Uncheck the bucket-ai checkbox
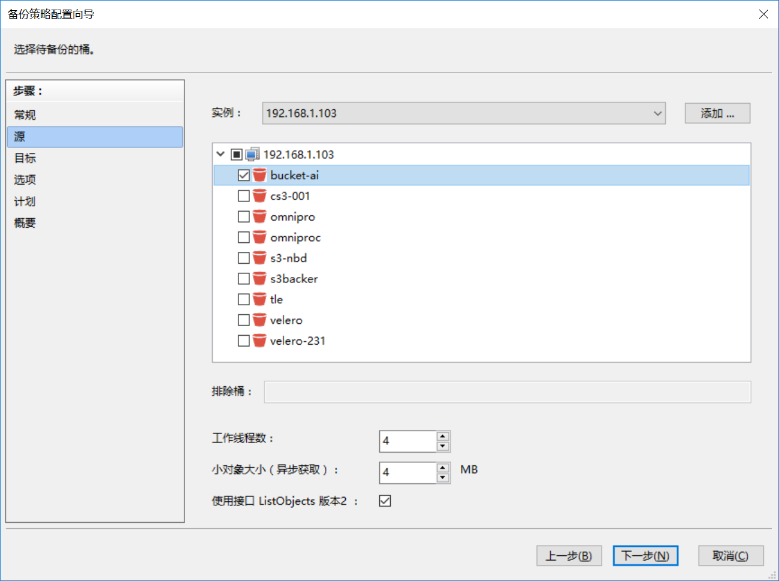 (x=244, y=175)
